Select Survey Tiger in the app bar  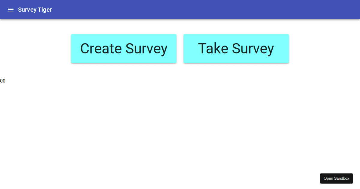35,10
